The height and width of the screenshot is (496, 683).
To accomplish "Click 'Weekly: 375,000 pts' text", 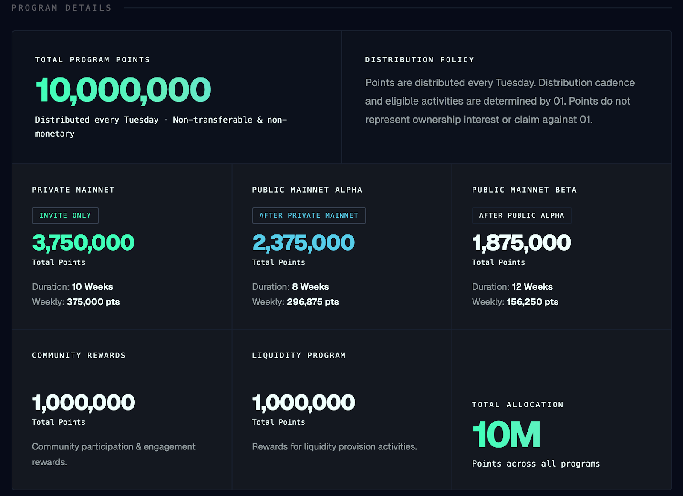I will pyautogui.click(x=76, y=302).
